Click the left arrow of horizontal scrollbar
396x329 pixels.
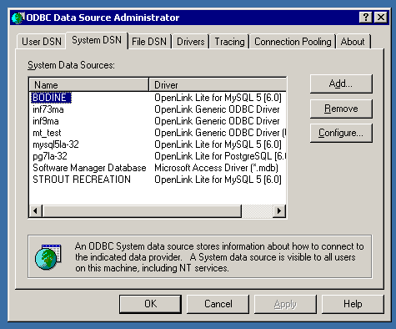point(36,211)
